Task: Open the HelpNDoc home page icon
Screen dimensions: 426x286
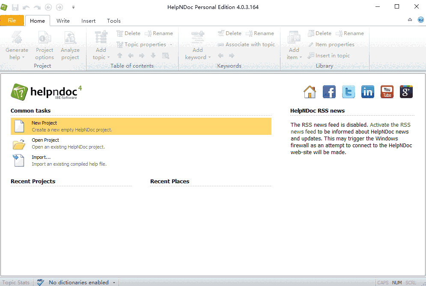Action: (x=310, y=92)
